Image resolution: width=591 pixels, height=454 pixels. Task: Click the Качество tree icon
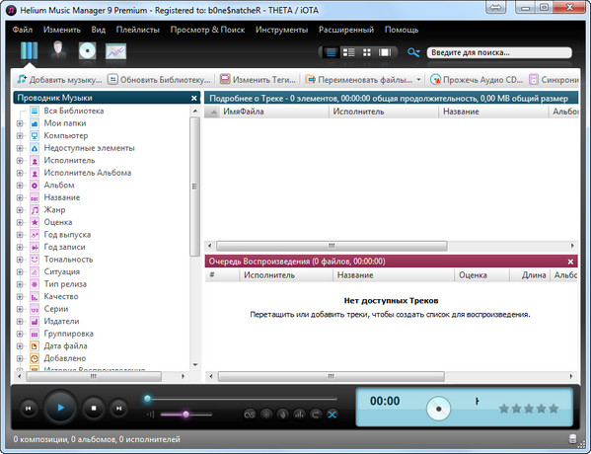(x=35, y=297)
